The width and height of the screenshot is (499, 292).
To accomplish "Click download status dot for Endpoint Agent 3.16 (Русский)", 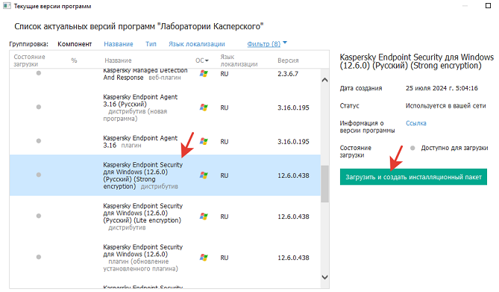I will point(39,107).
